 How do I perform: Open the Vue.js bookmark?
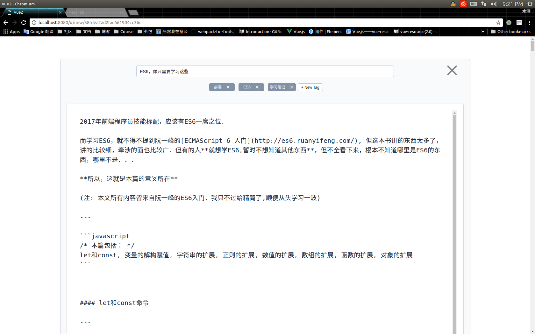(x=296, y=31)
